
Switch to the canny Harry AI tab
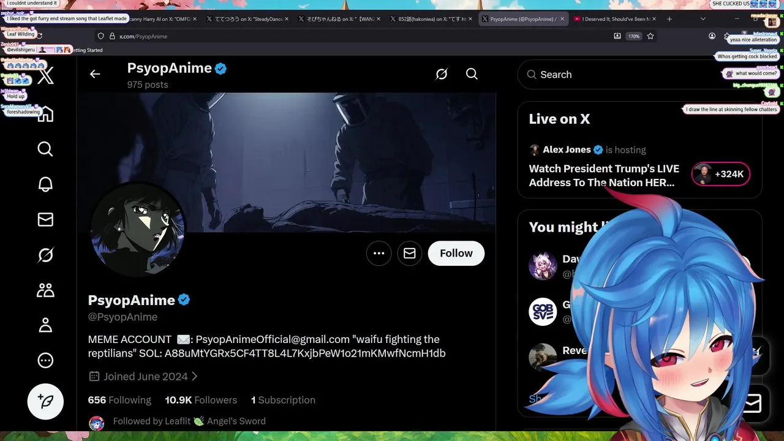(x=159, y=19)
